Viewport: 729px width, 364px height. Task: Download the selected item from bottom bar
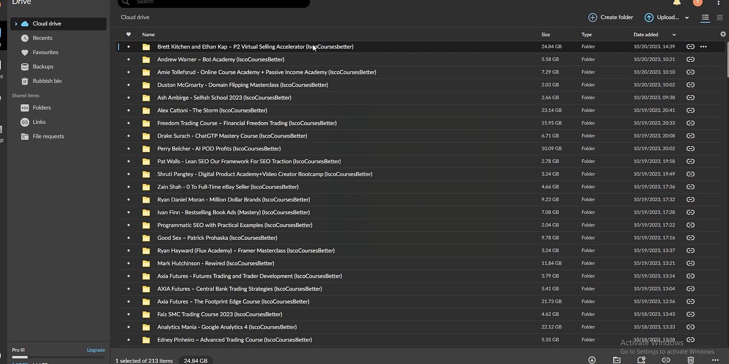[x=592, y=360]
